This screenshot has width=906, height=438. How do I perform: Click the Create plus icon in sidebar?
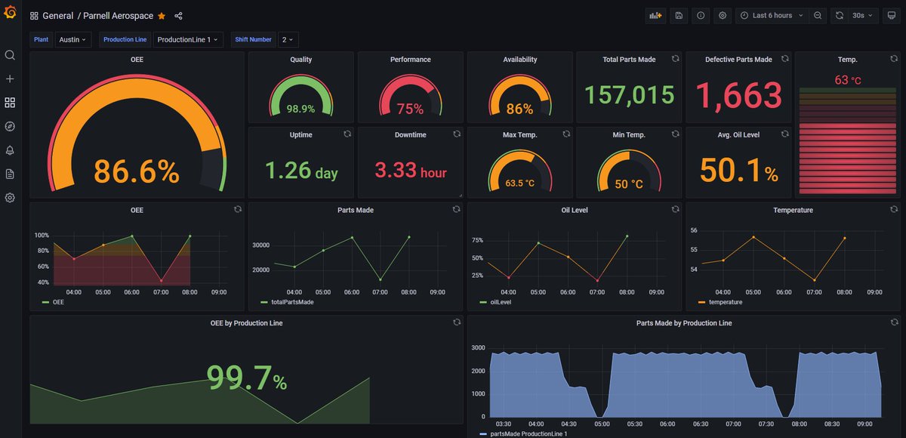click(x=10, y=79)
